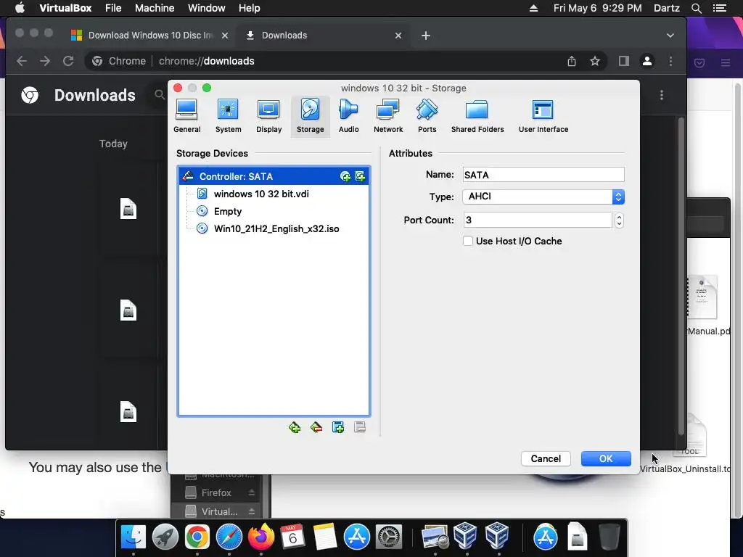
Task: Open Calendar from the Dock
Action: pyautogui.click(x=292, y=537)
